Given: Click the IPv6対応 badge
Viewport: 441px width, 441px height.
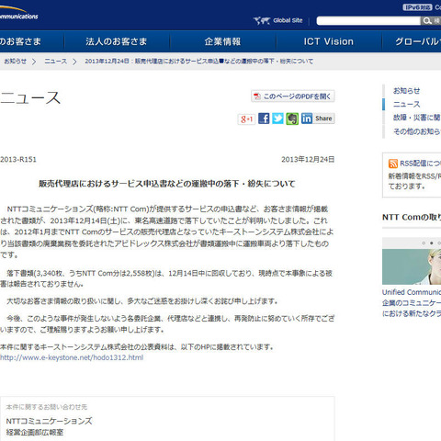Looking at the screenshot, I should coord(417,7).
